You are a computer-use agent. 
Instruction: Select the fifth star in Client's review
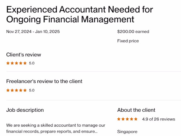pos(25,63)
